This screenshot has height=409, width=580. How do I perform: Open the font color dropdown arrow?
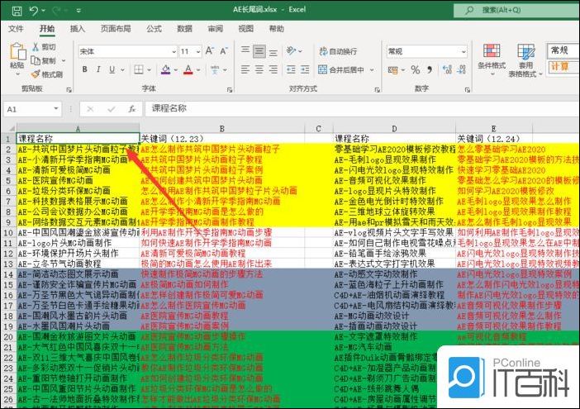point(198,69)
